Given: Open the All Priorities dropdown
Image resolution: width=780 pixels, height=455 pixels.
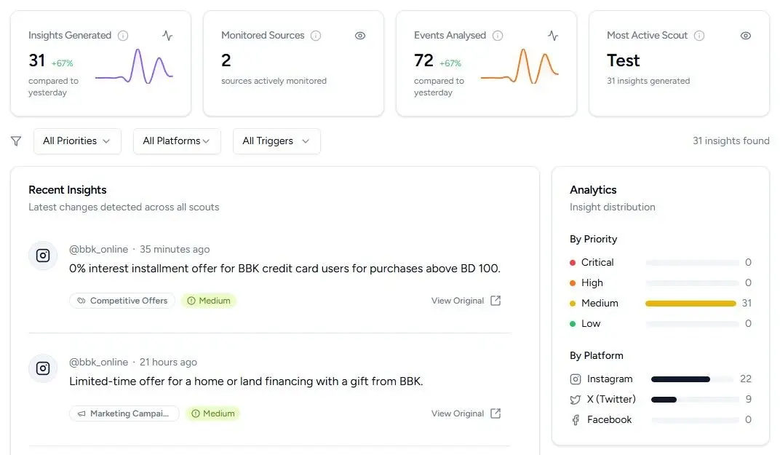Looking at the screenshot, I should tap(77, 141).
